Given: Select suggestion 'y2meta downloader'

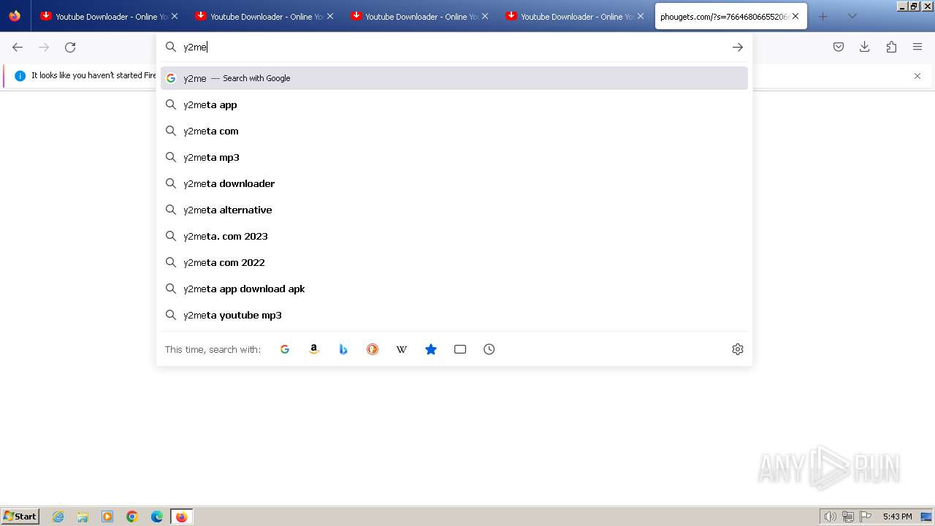Looking at the screenshot, I should [x=454, y=183].
